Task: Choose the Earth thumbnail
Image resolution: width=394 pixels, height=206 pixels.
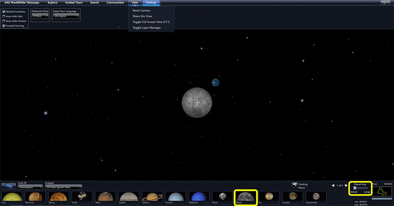Action: coord(82,198)
